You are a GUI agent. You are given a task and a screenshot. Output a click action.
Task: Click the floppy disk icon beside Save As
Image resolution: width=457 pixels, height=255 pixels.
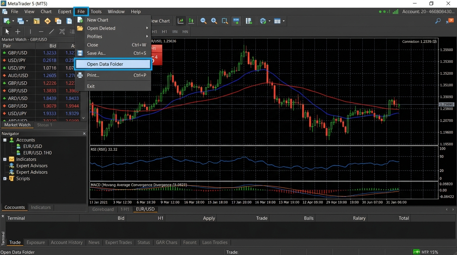tap(80, 53)
